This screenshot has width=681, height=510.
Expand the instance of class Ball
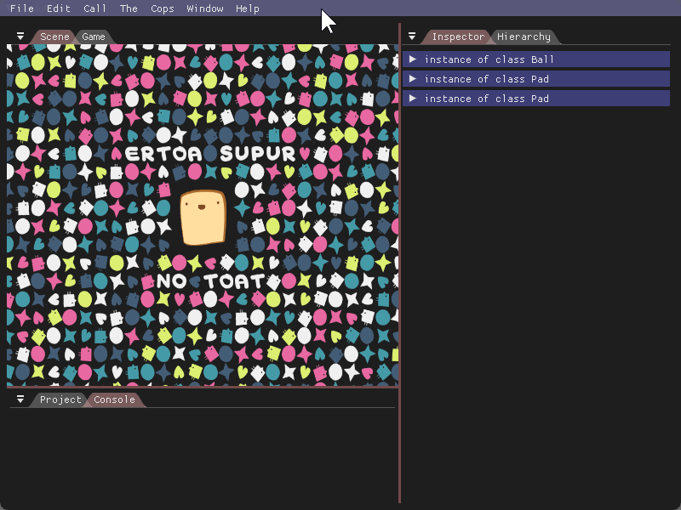point(413,59)
